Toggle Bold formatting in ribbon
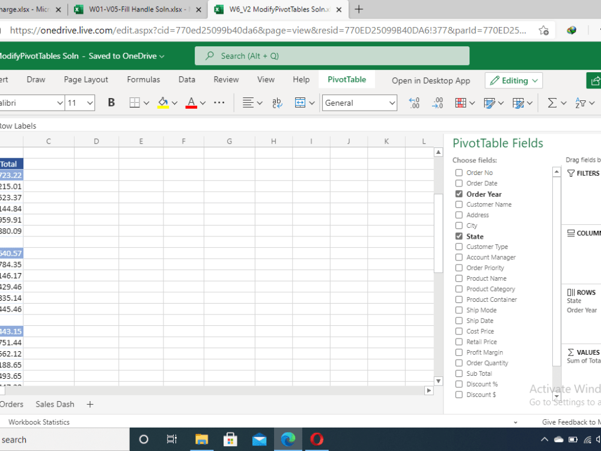 pyautogui.click(x=111, y=102)
